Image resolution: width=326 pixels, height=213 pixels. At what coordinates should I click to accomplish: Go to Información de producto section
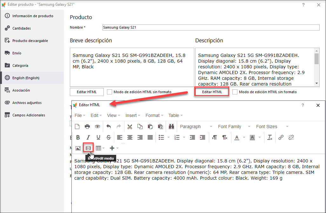click(x=32, y=16)
